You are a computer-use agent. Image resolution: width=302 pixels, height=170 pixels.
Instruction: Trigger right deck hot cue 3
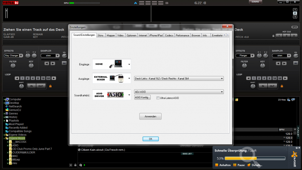pyautogui.click(x=294, y=36)
